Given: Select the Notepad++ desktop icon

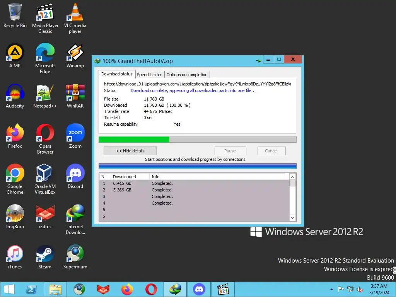Looking at the screenshot, I should tap(45, 96).
